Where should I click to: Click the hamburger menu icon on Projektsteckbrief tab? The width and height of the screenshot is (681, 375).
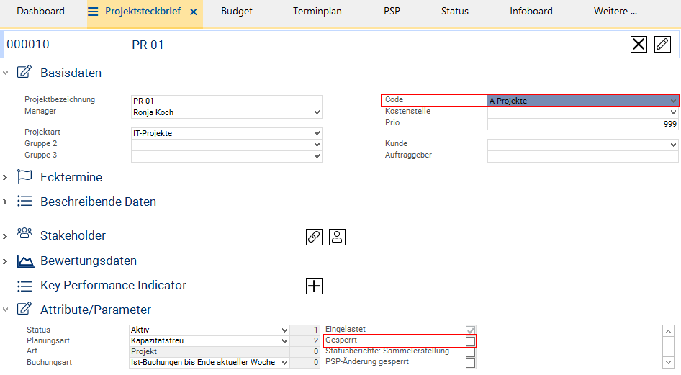93,12
